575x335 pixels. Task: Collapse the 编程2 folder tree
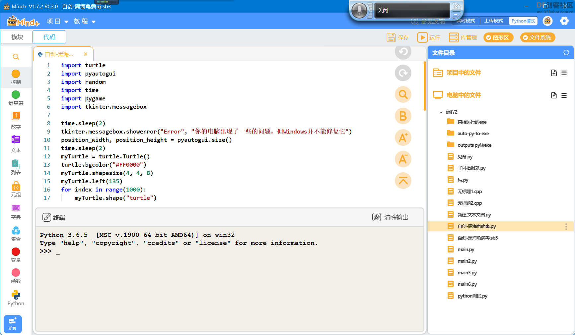click(441, 112)
